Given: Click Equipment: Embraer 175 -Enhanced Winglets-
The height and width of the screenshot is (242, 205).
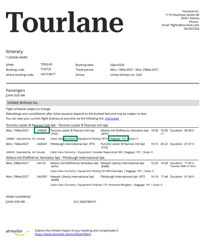Looking at the screenshot, I should [105, 185].
